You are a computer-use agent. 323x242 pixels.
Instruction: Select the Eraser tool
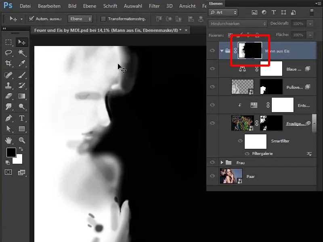click(8, 96)
